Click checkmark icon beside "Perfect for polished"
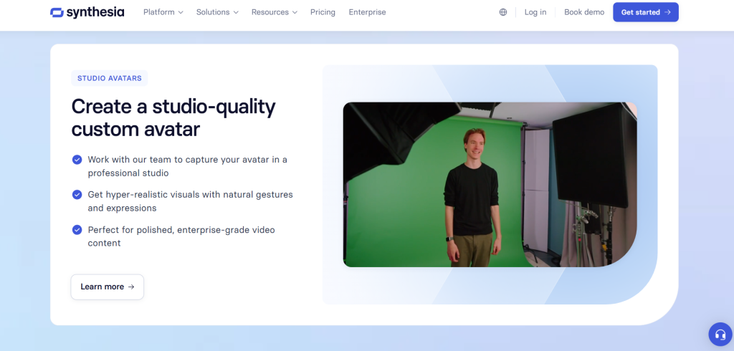This screenshot has height=351, width=734. 77,230
